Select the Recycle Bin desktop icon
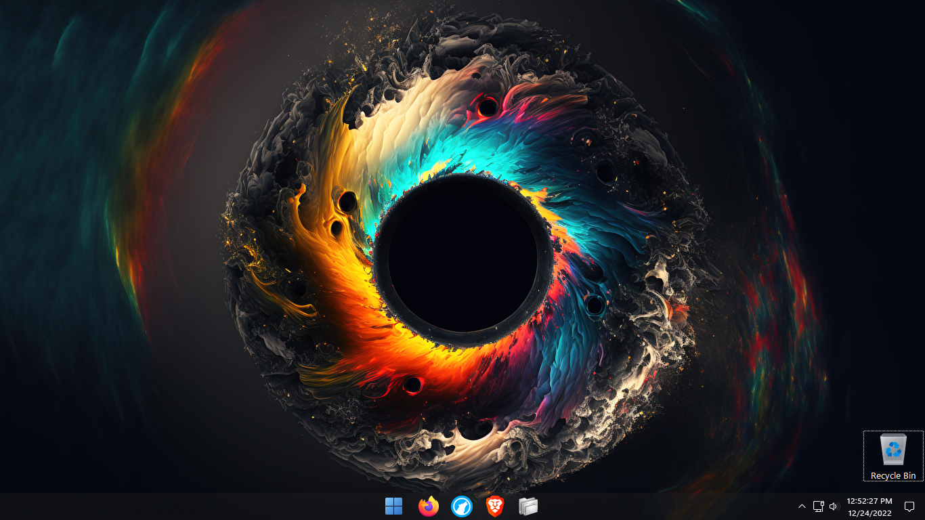The image size is (925, 520). pyautogui.click(x=893, y=456)
